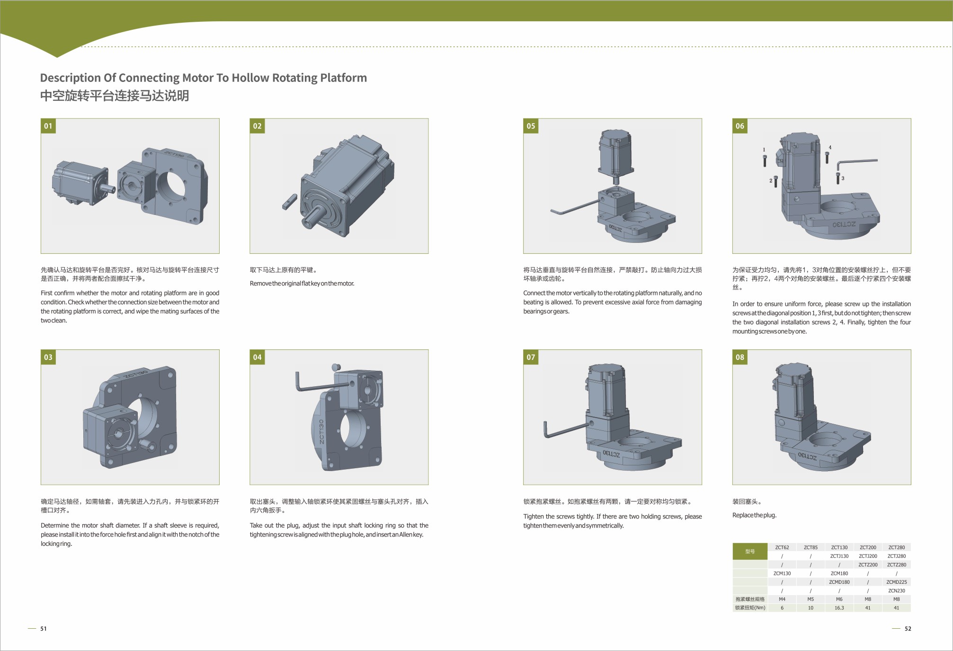The width and height of the screenshot is (953, 651).
Task: Click the paragraph 'In order to ensure uniform force'
Action: tap(821, 318)
